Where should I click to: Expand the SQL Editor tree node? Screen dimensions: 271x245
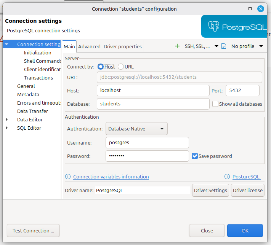6,128
